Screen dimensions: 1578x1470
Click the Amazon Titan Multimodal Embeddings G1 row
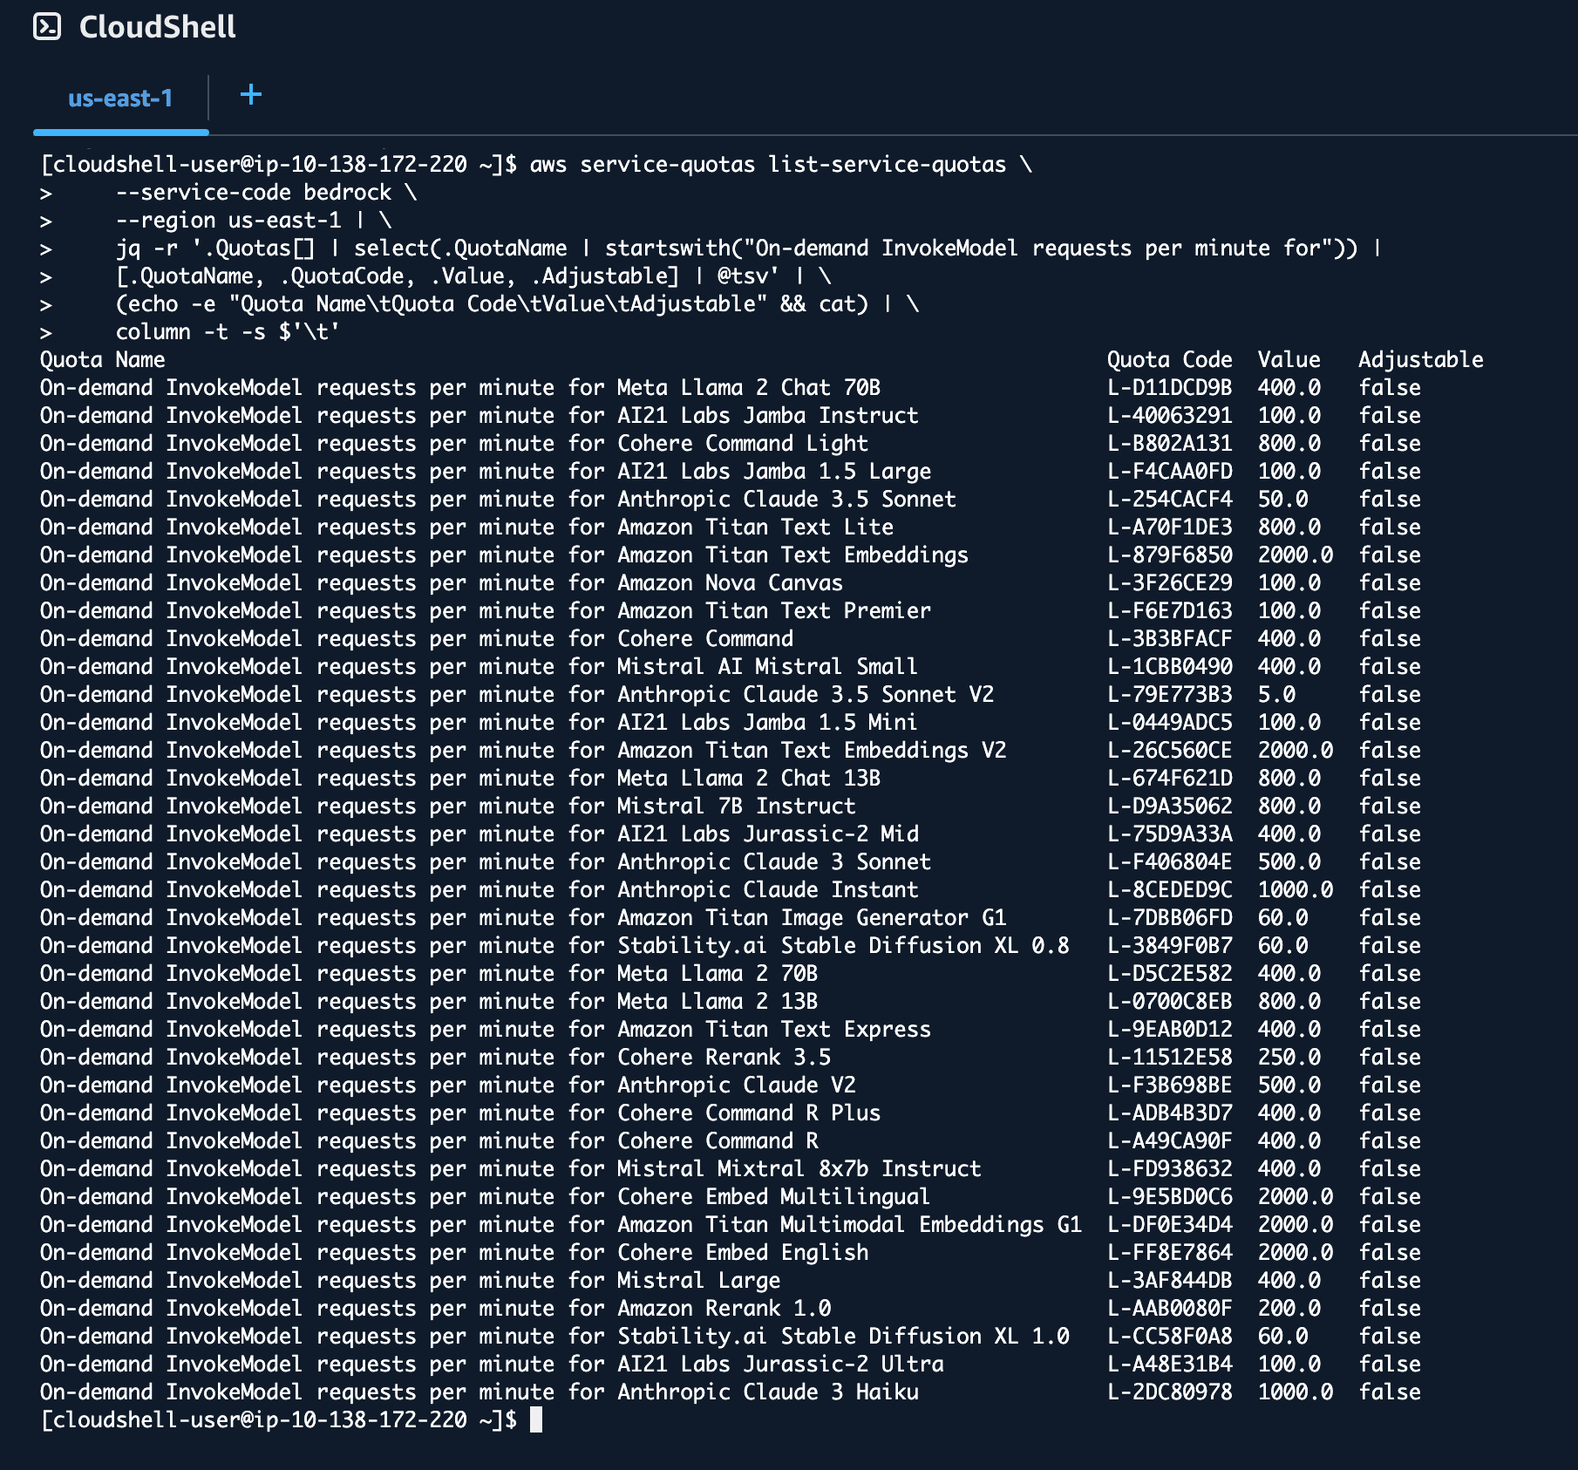click(x=730, y=1224)
